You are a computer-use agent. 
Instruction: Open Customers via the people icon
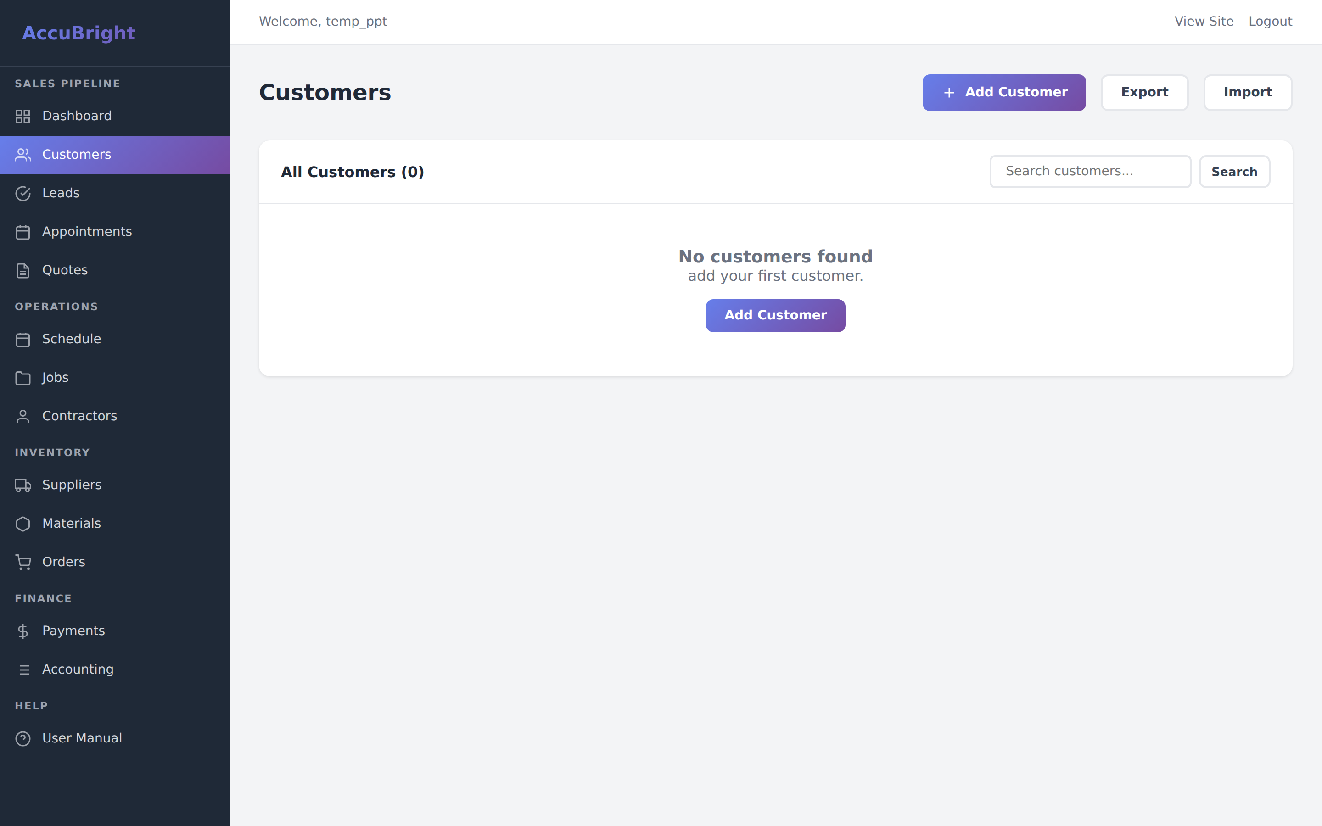[x=23, y=155]
